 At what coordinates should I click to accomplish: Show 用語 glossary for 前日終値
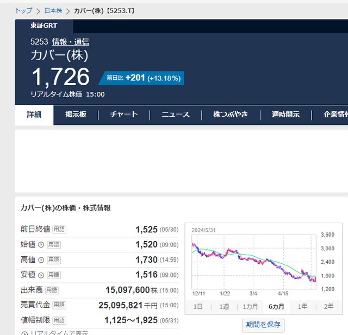[x=59, y=229]
